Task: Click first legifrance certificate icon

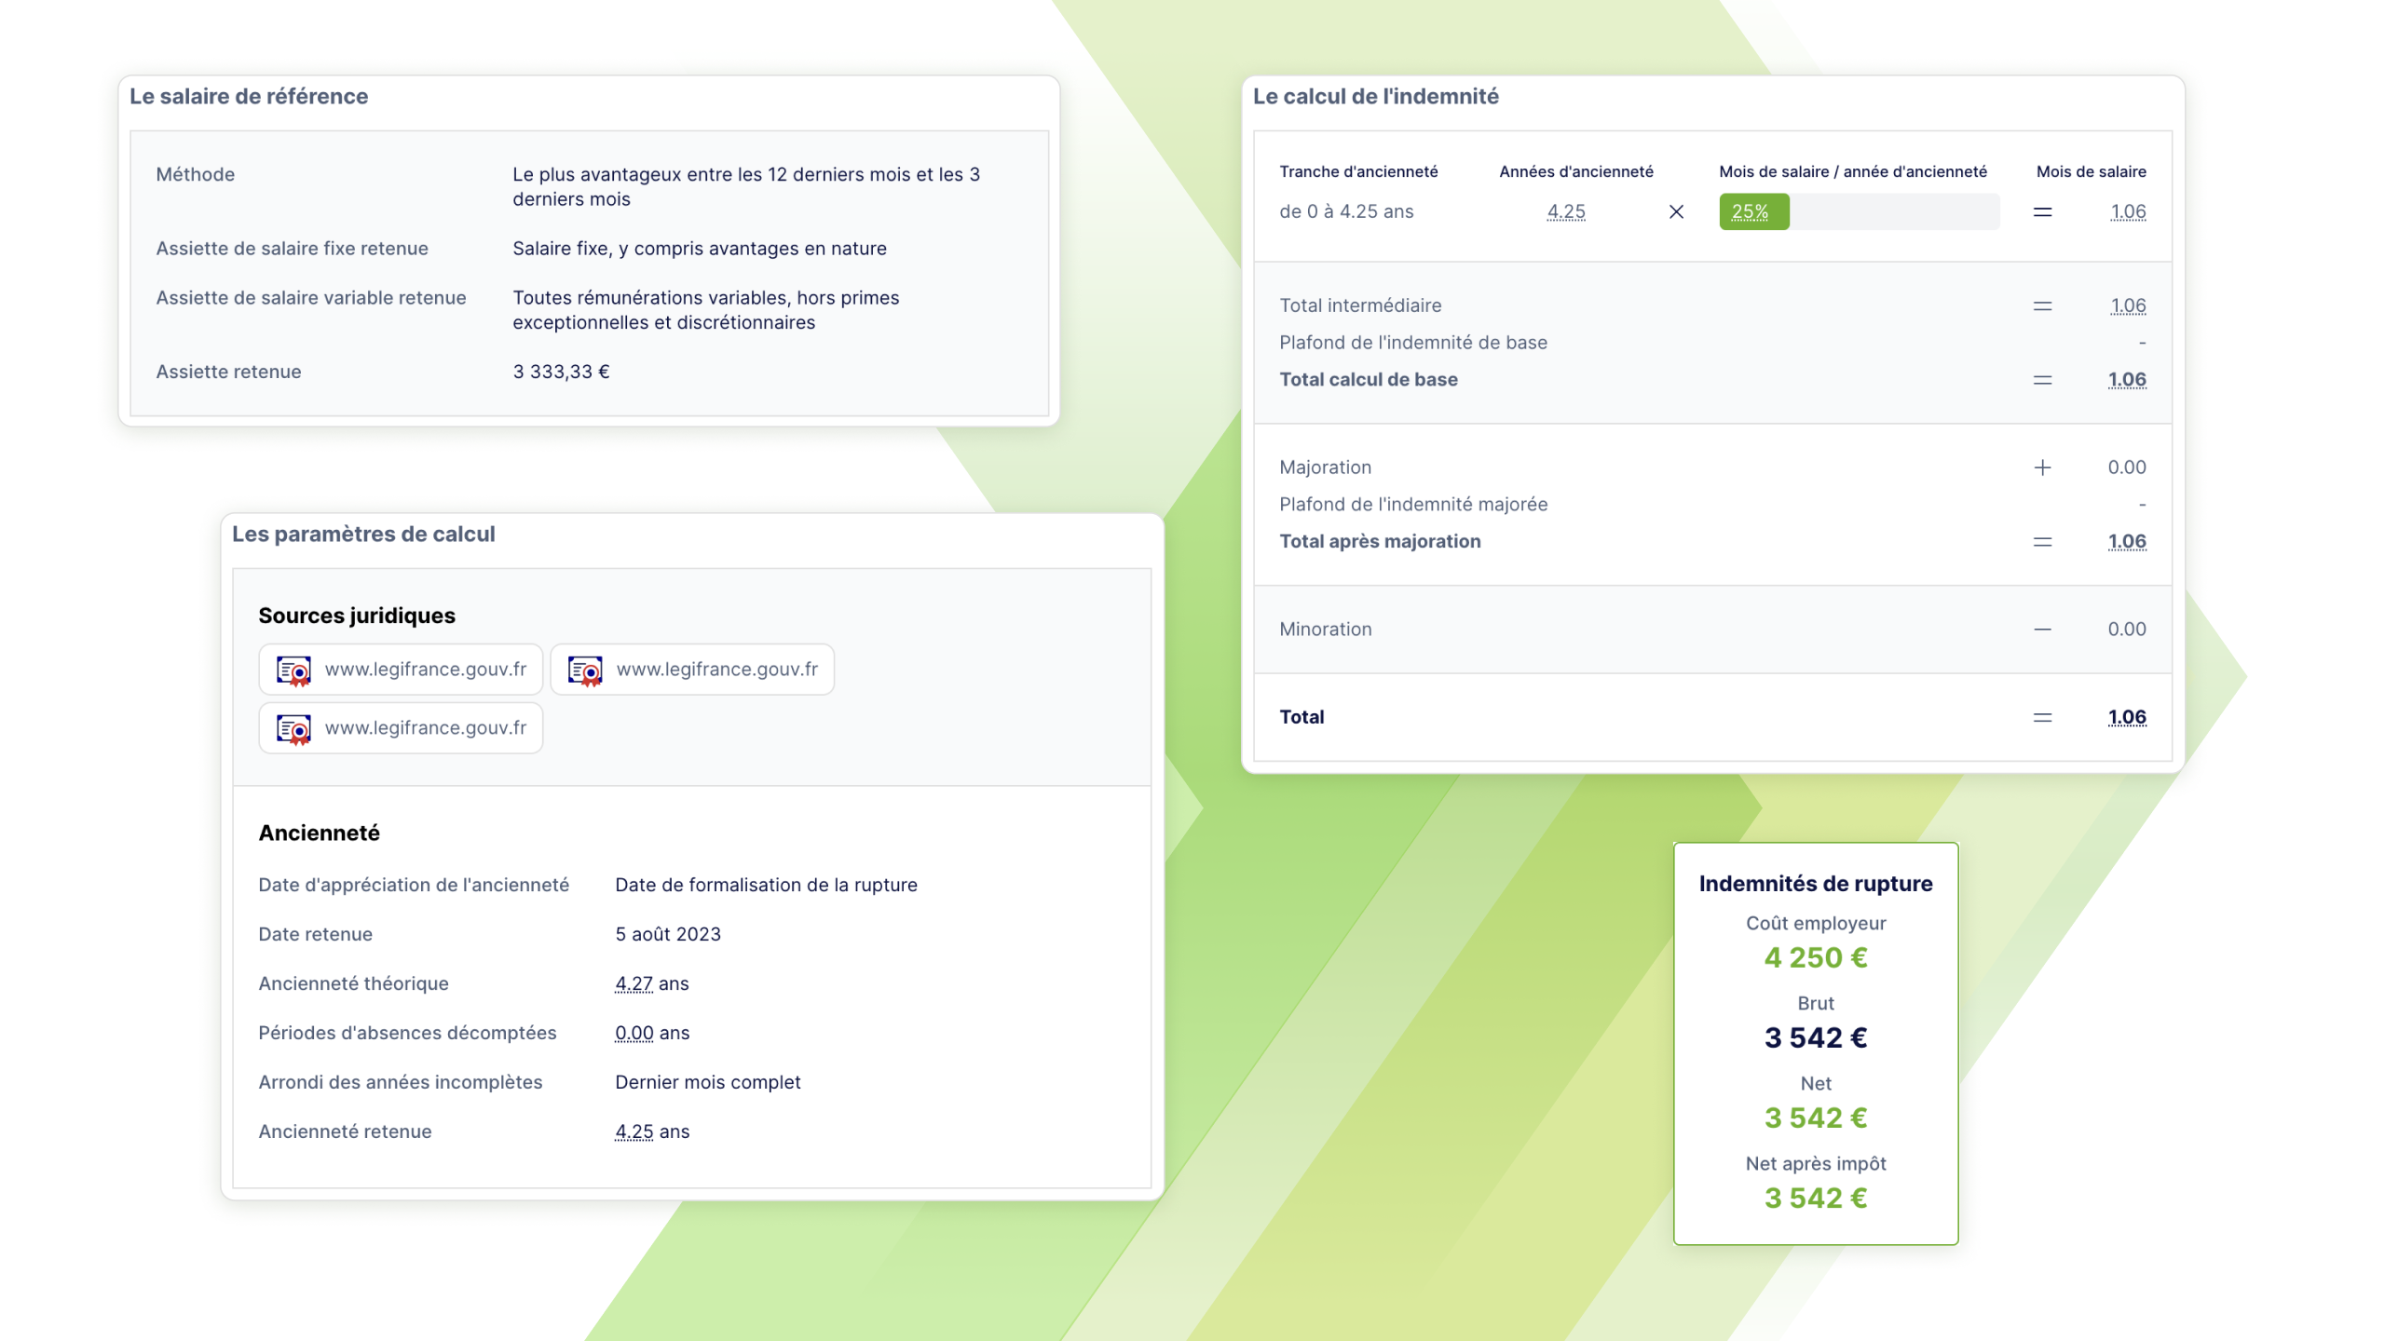Action: pyautogui.click(x=293, y=670)
